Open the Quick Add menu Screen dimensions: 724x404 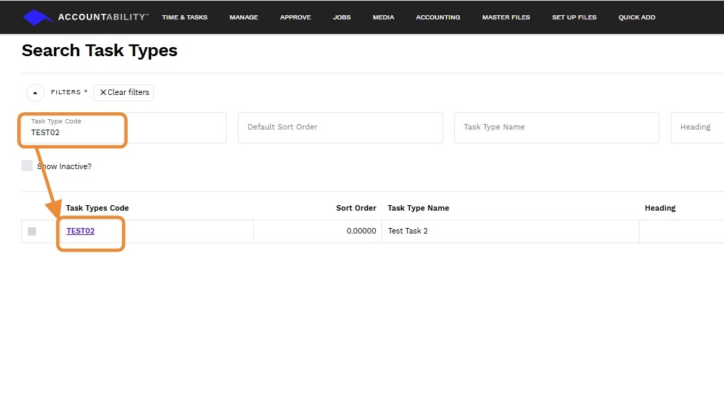(637, 17)
